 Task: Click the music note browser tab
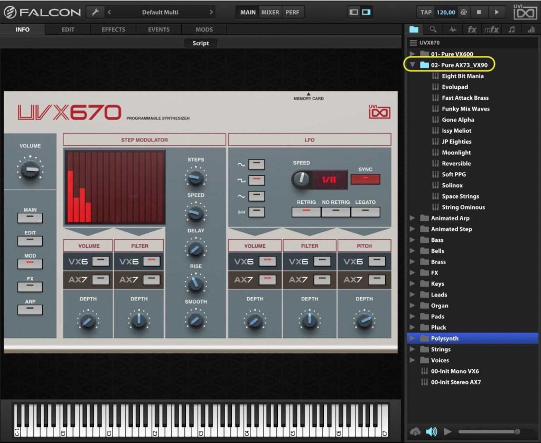point(511,30)
